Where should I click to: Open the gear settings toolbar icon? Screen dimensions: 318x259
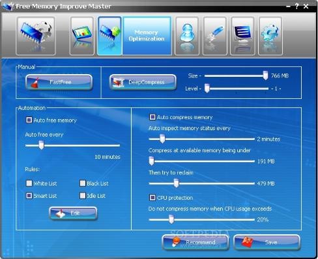[270, 36]
